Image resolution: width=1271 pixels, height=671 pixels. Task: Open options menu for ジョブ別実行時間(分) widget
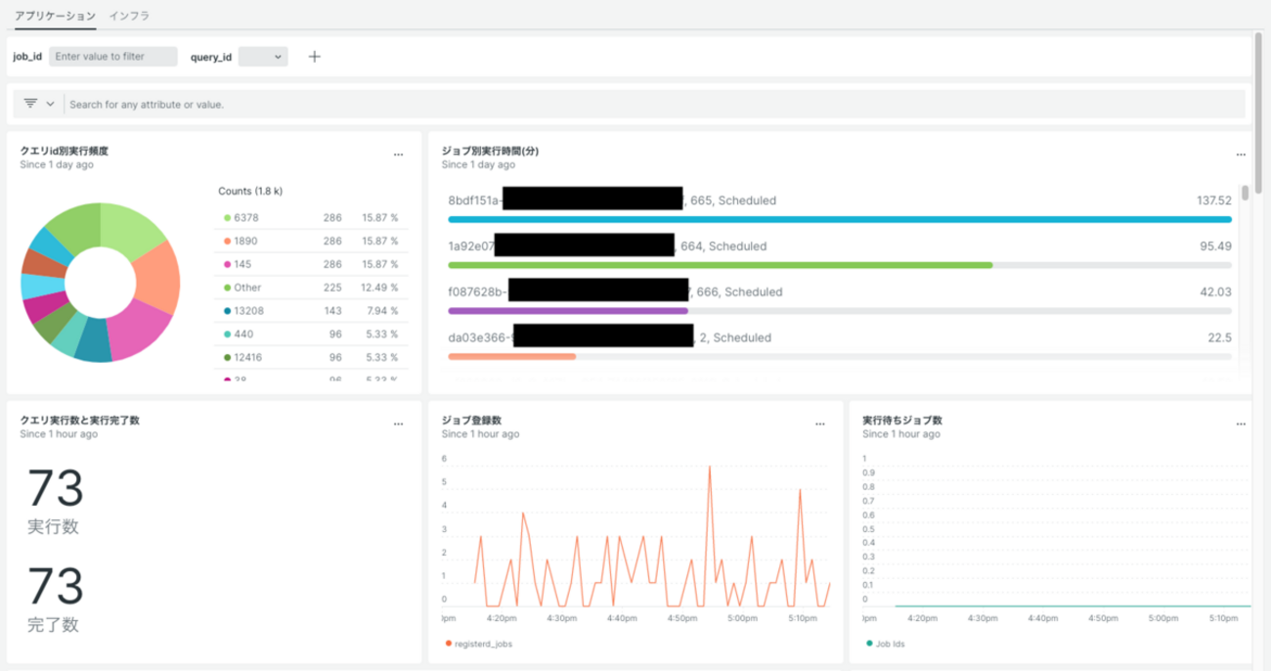1241,155
